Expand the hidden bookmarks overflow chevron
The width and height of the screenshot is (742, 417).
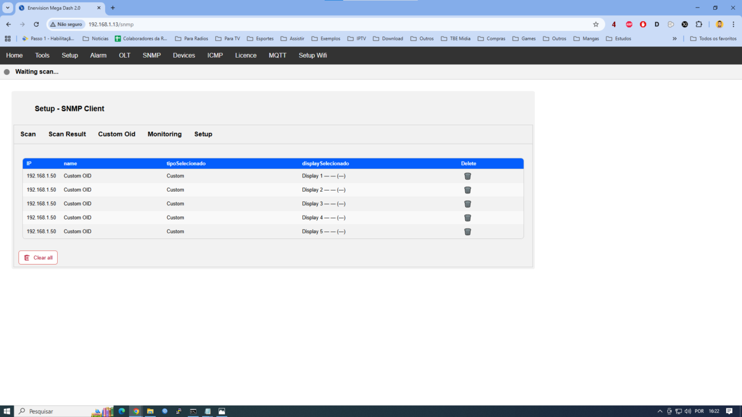tap(675, 39)
